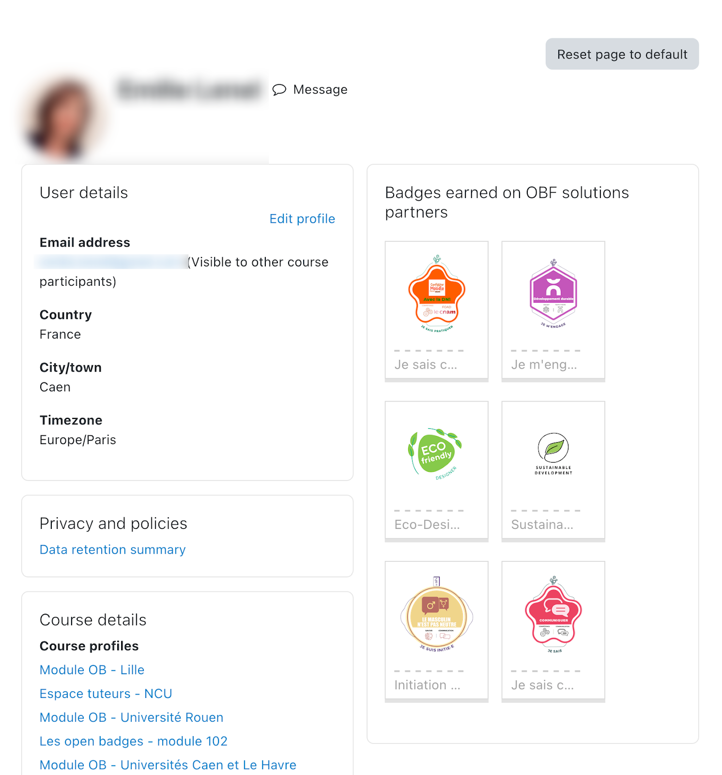The width and height of the screenshot is (722, 775).
Task: Click the Eco-Desi... badge title
Action: click(427, 525)
